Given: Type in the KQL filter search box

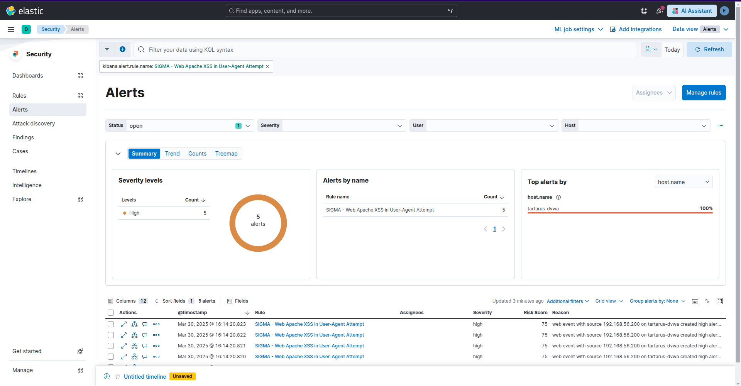Looking at the screenshot, I should click(386, 50).
